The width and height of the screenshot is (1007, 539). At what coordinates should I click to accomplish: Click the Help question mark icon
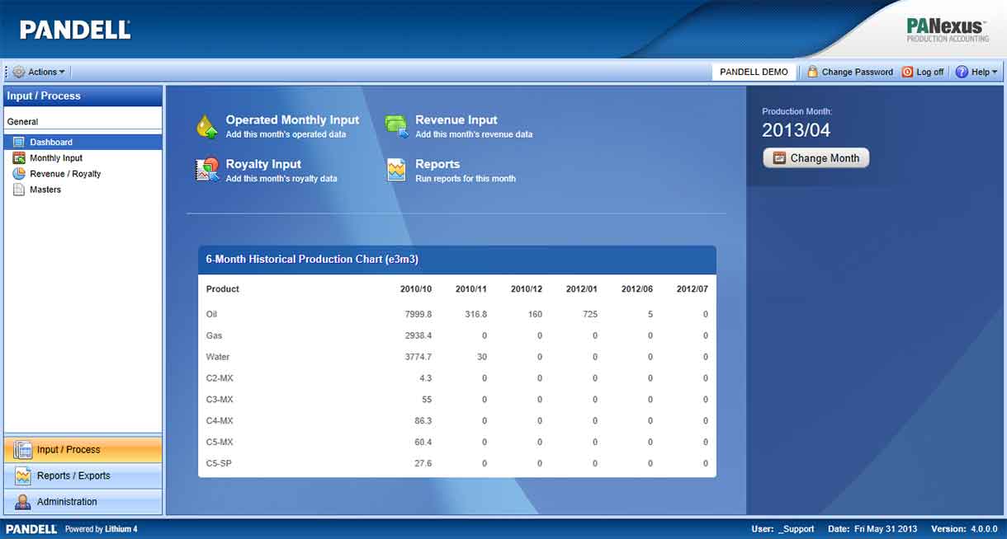pos(962,72)
